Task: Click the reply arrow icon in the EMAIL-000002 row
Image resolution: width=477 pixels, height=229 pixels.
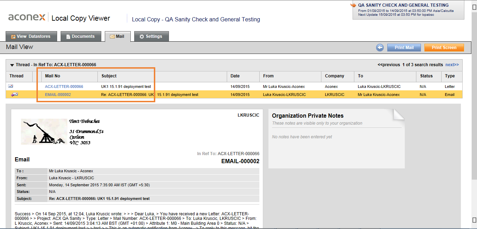Action: (14, 94)
